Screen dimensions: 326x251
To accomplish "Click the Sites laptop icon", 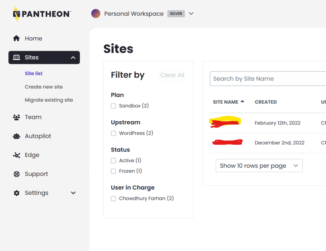I will click(x=17, y=57).
